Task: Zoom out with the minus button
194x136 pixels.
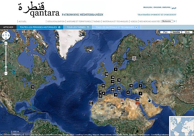Action: [x=6, y=73]
